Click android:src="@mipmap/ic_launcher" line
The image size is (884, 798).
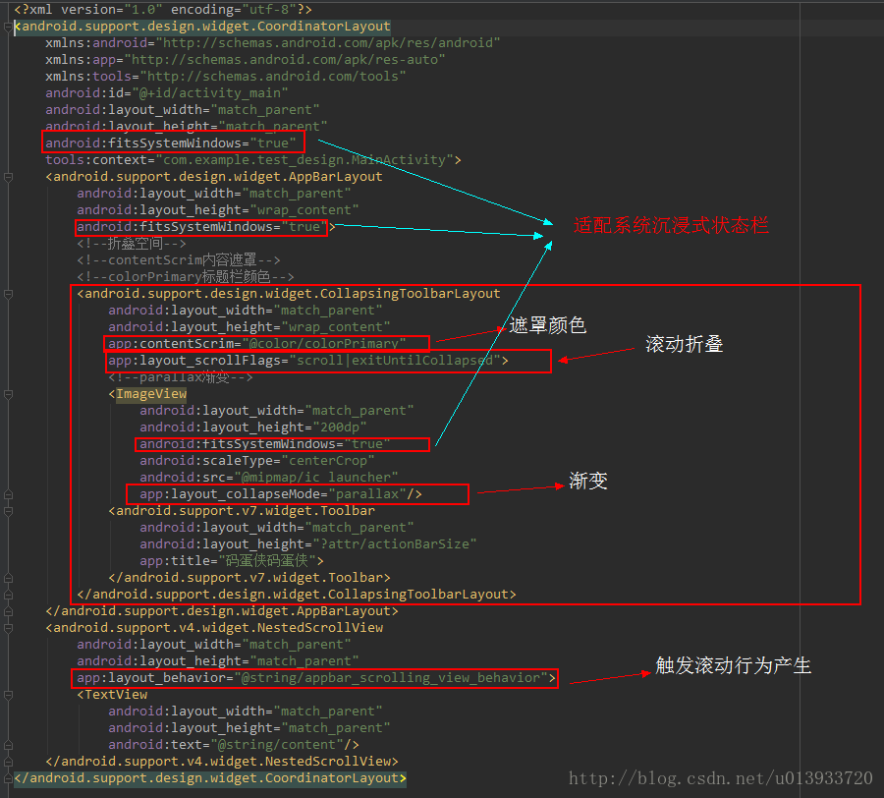(269, 478)
